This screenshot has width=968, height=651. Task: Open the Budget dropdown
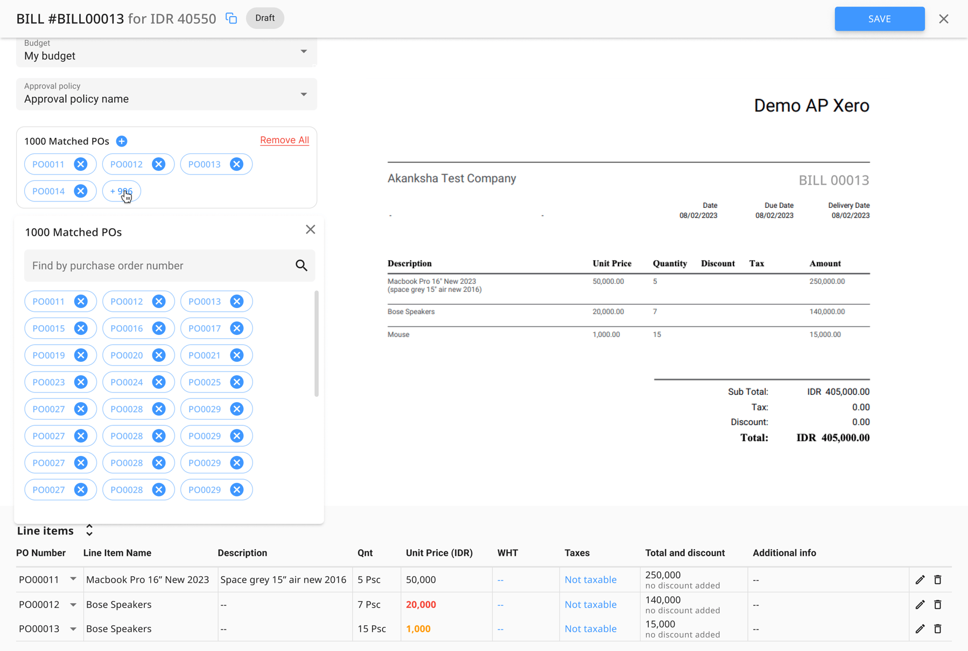[x=166, y=52]
